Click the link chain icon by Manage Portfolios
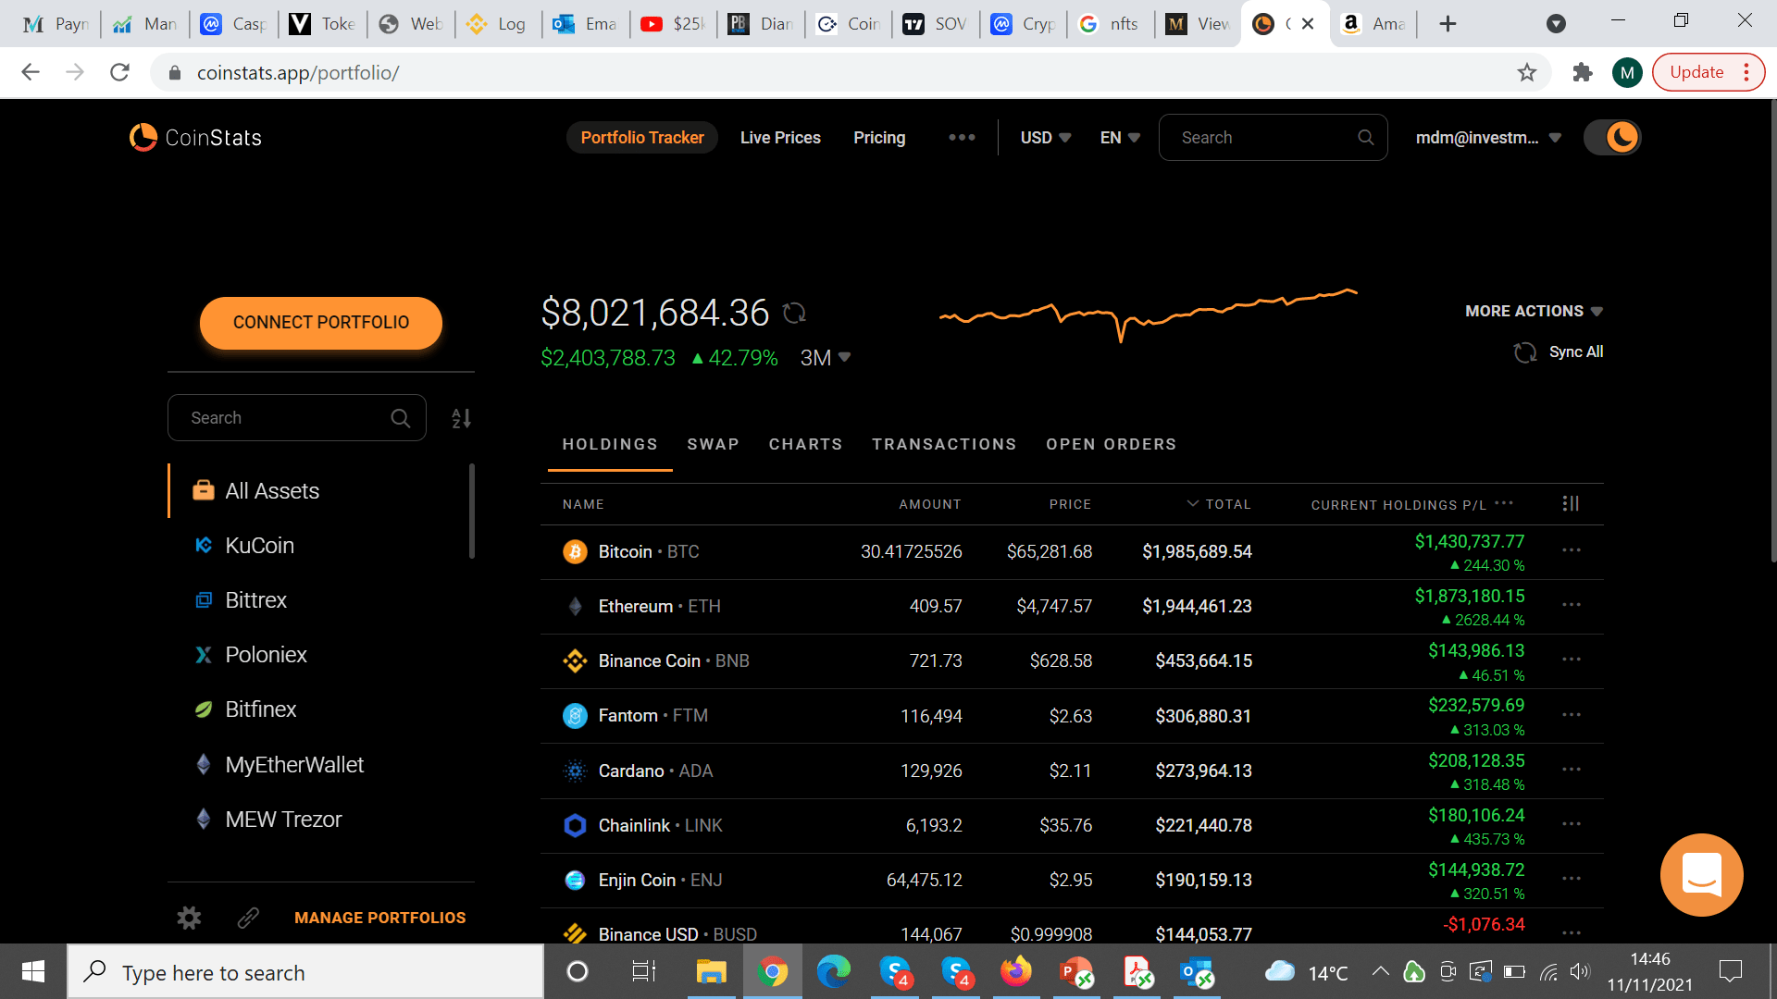The width and height of the screenshot is (1777, 999). 247,918
